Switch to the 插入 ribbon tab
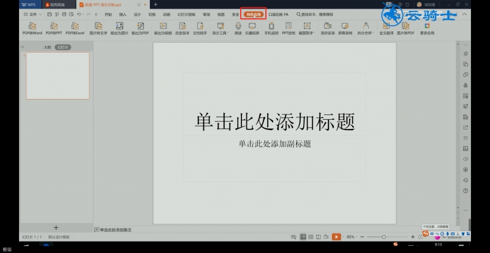The height and width of the screenshot is (253, 490). pyautogui.click(x=123, y=14)
